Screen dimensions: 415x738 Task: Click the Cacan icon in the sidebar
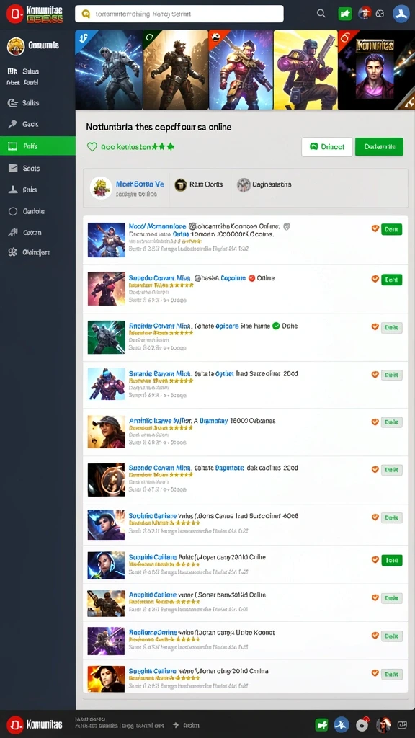click(x=13, y=233)
